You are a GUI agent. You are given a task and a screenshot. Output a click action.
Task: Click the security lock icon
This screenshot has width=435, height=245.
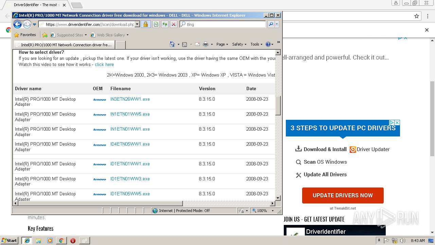coord(145,24)
